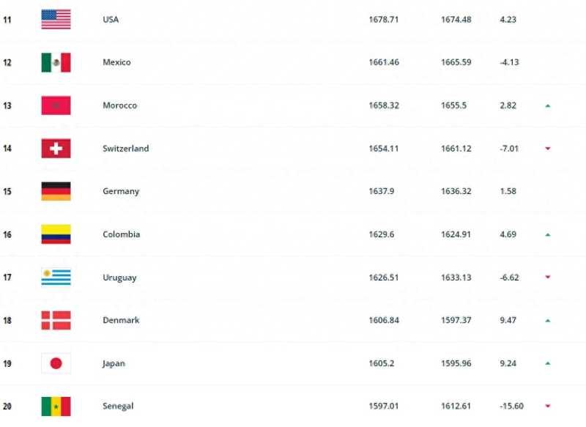Click the Senegal flag icon
The width and height of the screenshot is (586, 427).
[56, 406]
